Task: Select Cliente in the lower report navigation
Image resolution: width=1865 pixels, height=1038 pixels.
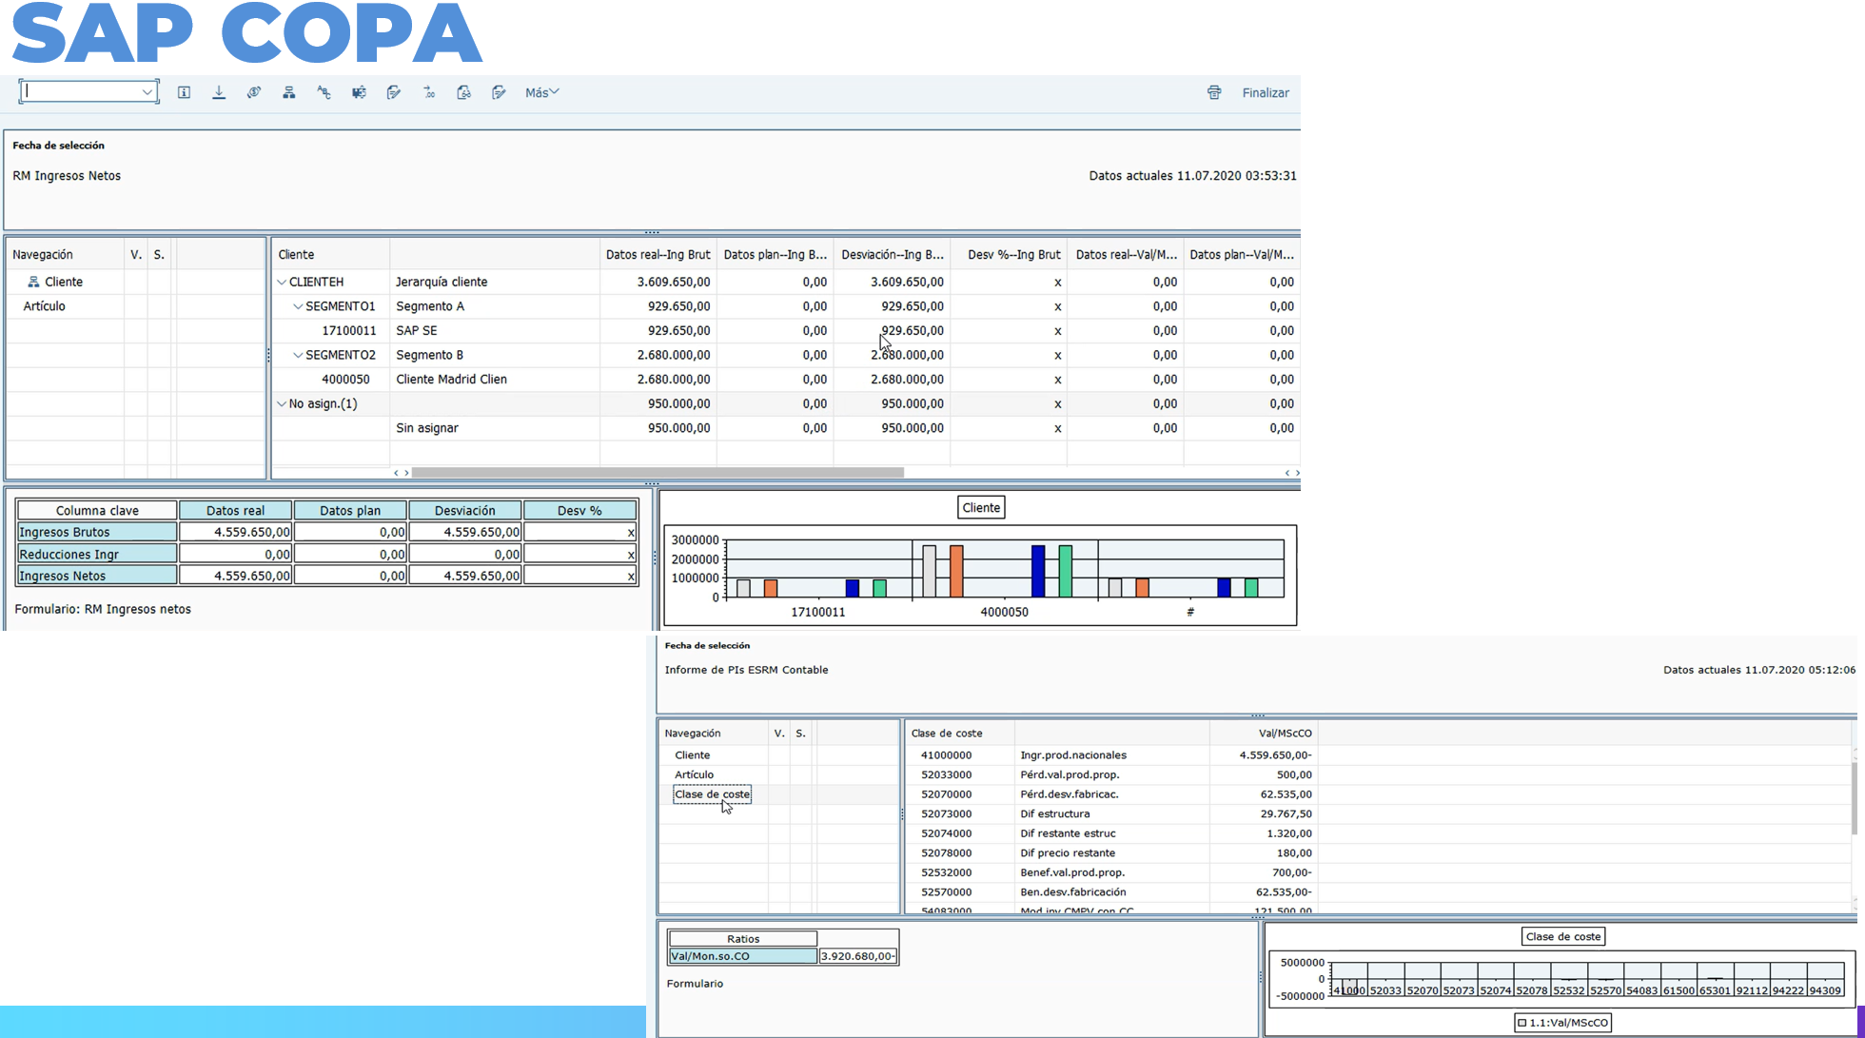Action: tap(692, 754)
